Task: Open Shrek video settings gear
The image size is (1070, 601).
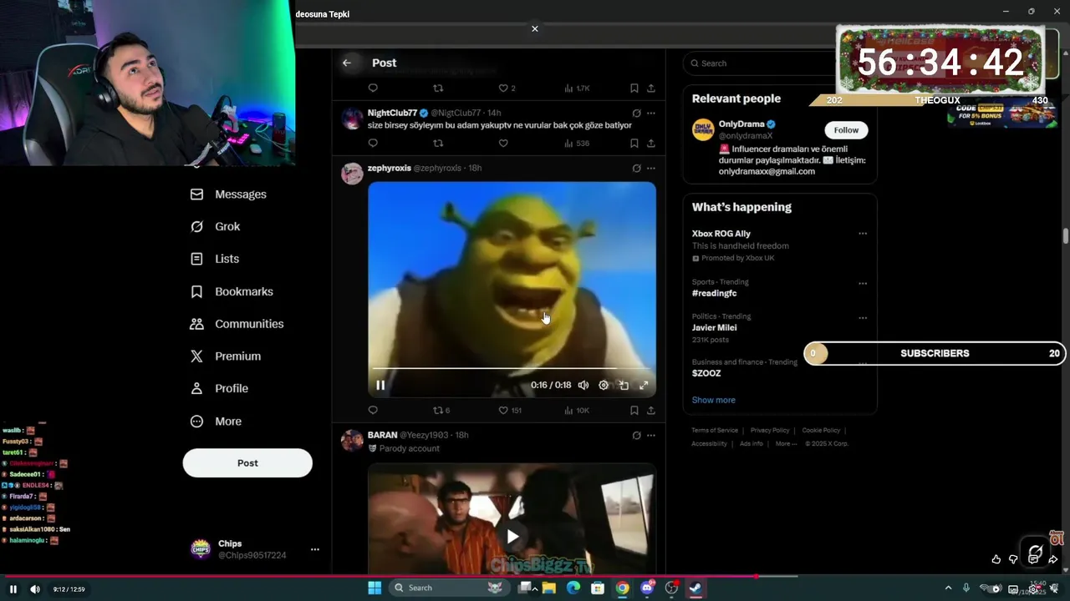Action: point(604,385)
